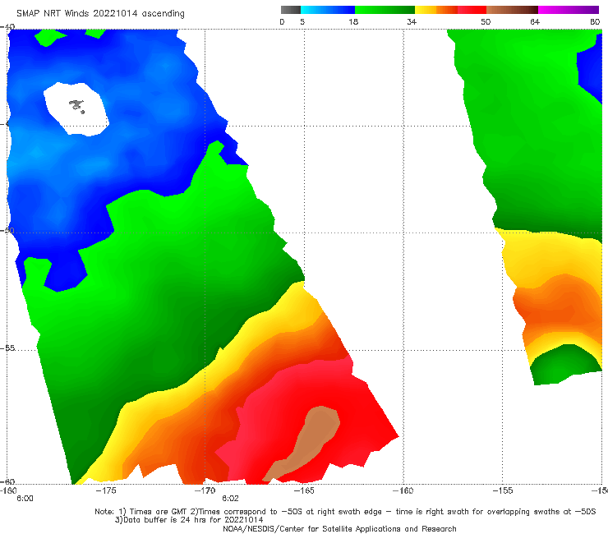Pick the magenta-purple segment of the color bar
Screen dimensions: 608x534
[569, 10]
